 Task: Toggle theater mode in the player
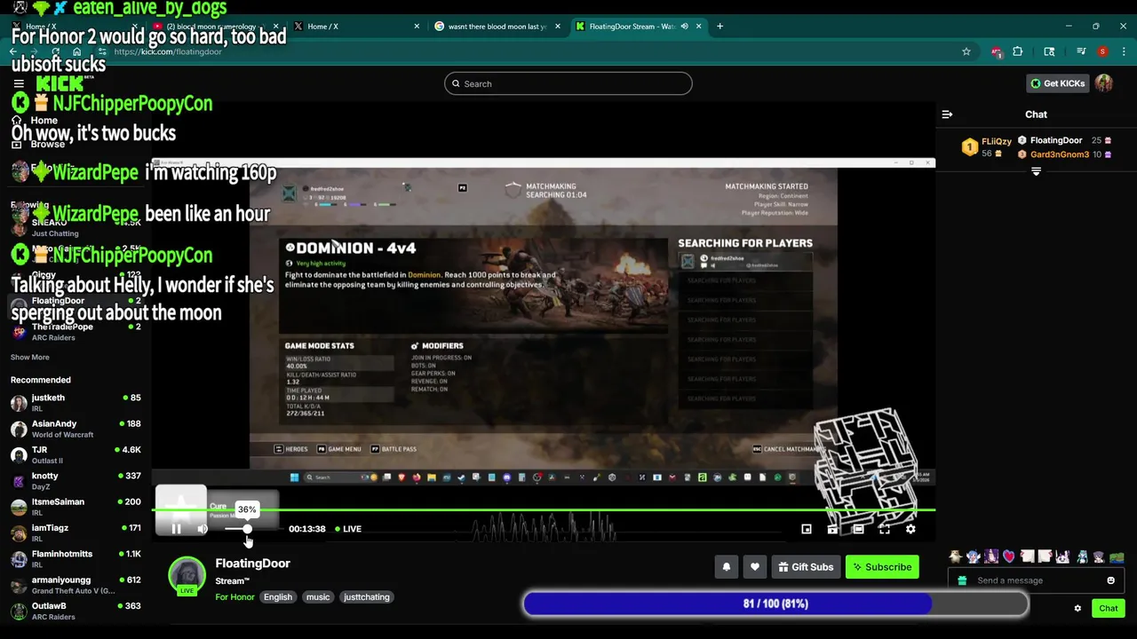point(858,529)
